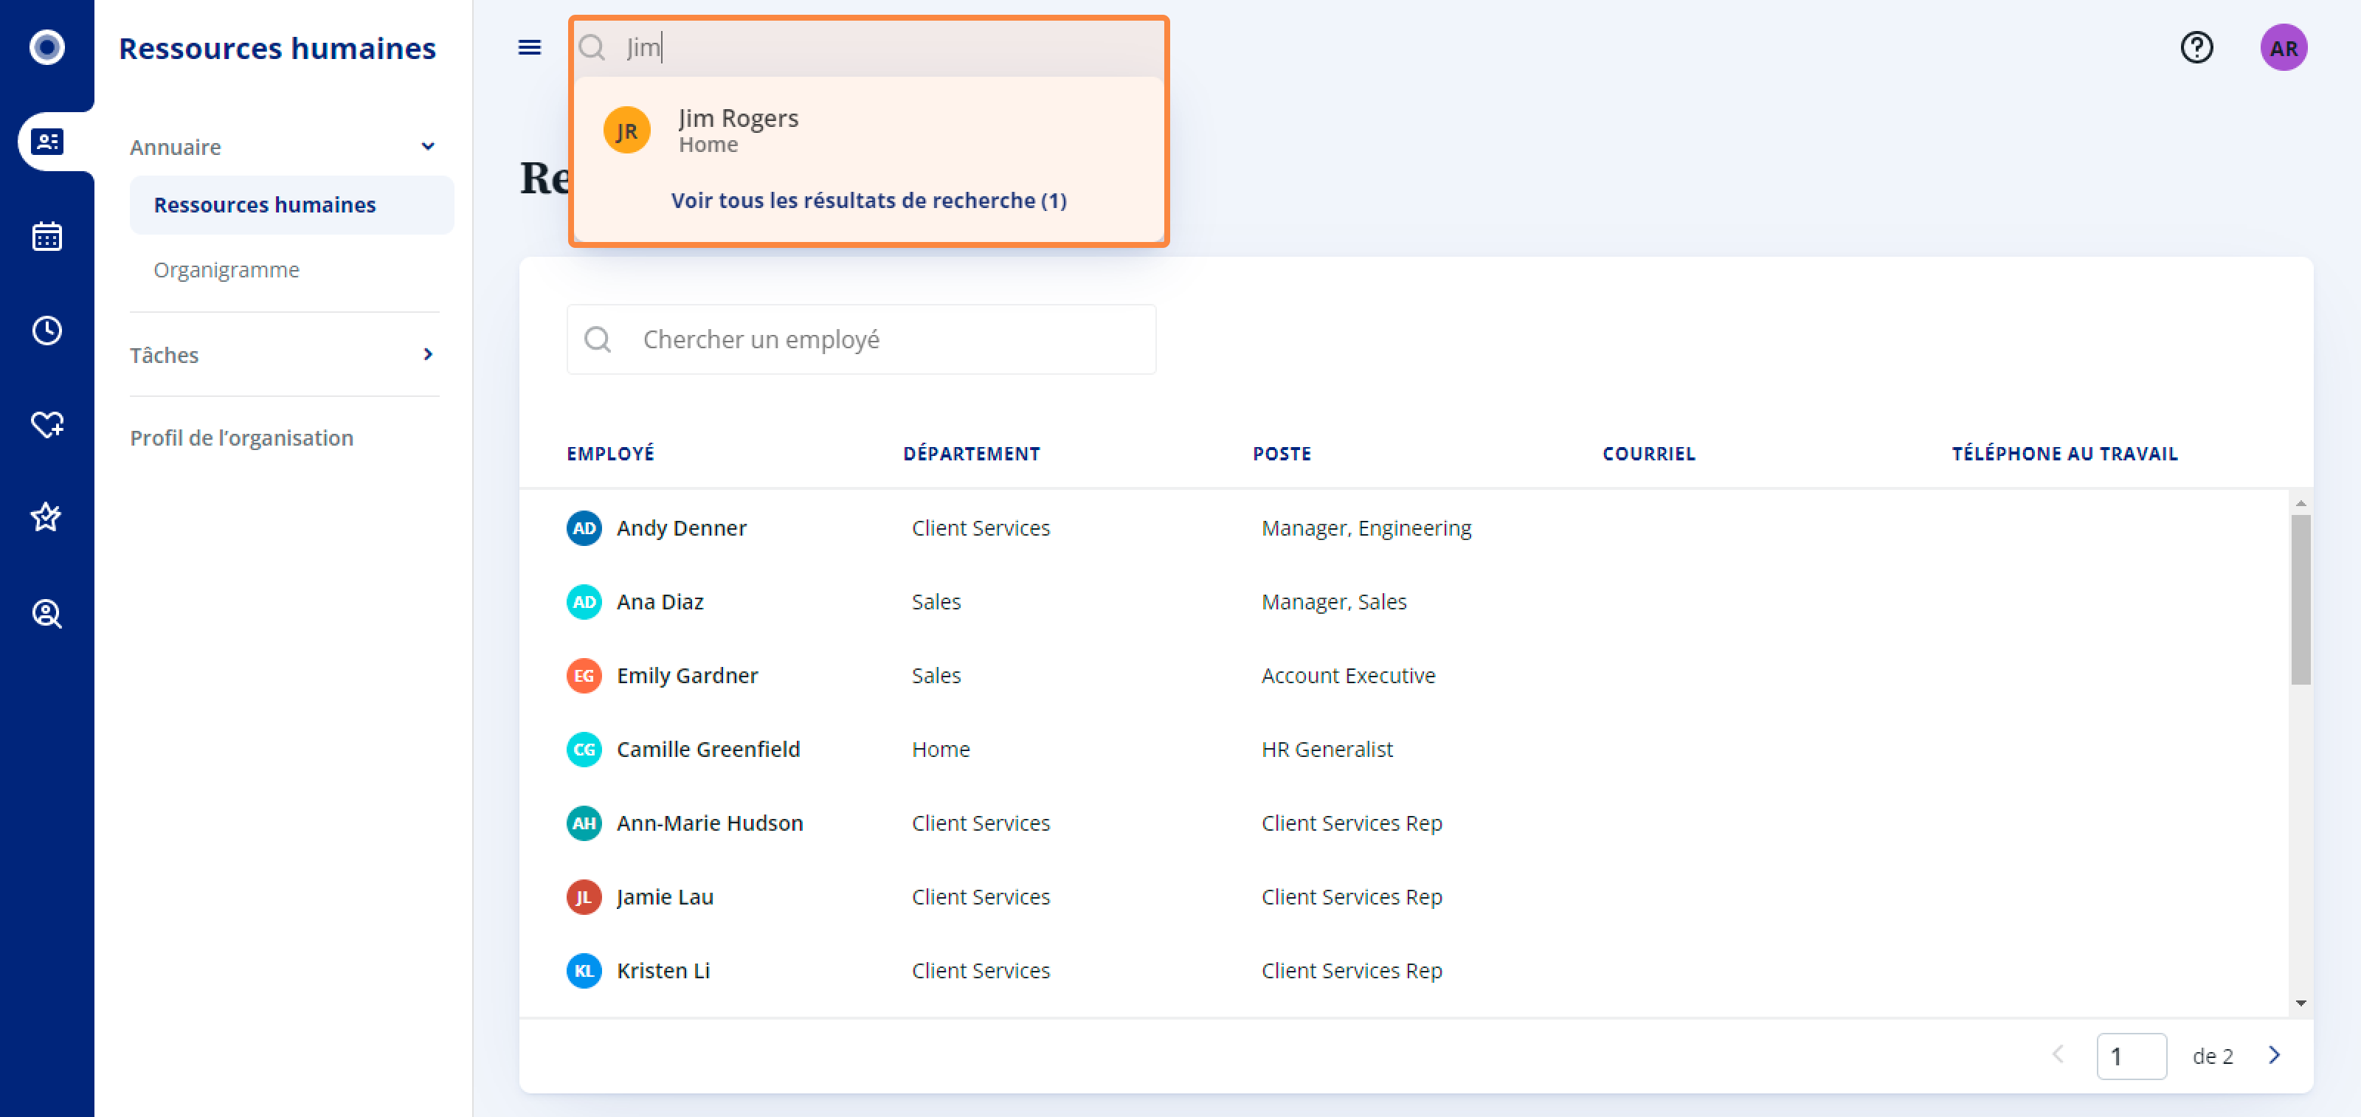Click Ann-Marie Hudson's AH avatar
Viewport: 2361px width, 1117px height.
click(x=584, y=823)
